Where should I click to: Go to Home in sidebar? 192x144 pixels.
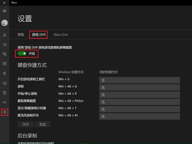coord(4,35)
